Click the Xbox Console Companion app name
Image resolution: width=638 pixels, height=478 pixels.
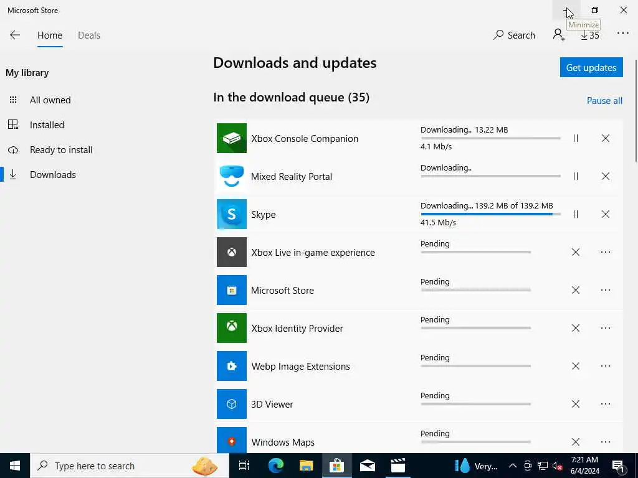click(x=305, y=139)
